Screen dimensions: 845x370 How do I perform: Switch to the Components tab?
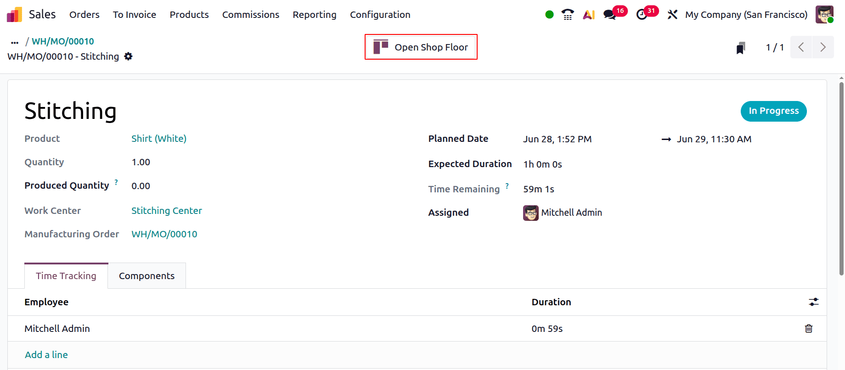pyautogui.click(x=147, y=276)
